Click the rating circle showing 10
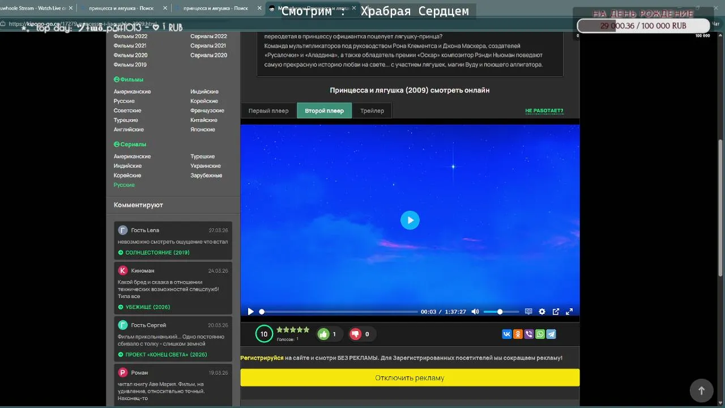The image size is (725, 408). (x=264, y=334)
